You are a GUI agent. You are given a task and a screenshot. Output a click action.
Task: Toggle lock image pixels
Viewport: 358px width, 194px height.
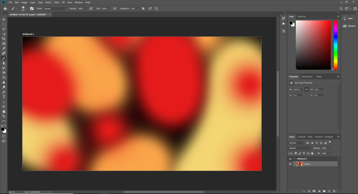coord(300,153)
